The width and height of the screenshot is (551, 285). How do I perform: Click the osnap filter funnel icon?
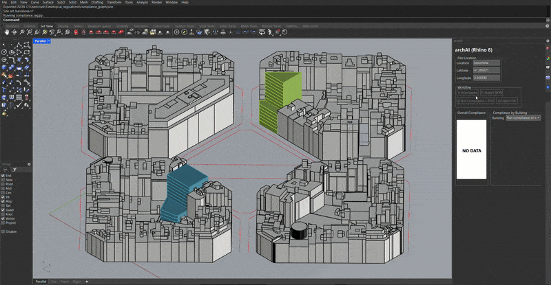pyautogui.click(x=14, y=168)
